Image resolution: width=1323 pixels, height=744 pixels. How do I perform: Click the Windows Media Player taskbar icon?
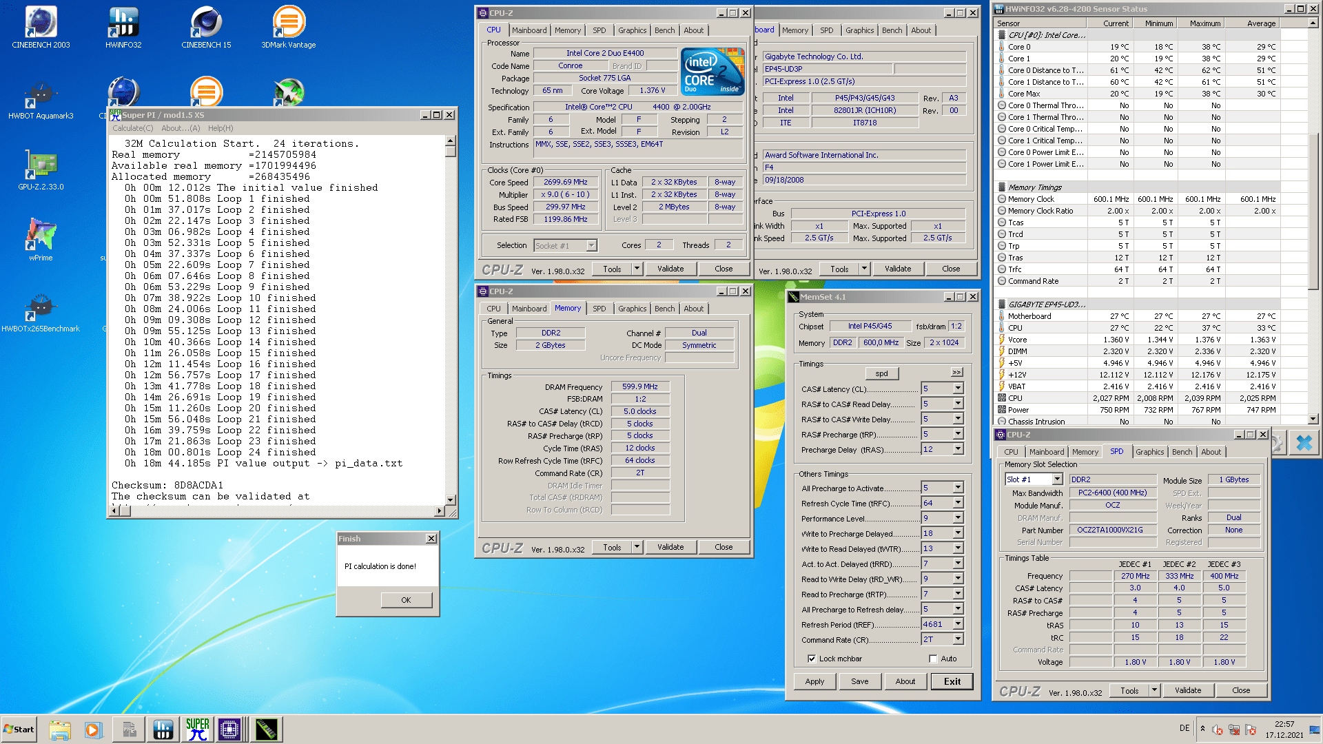pyautogui.click(x=93, y=730)
